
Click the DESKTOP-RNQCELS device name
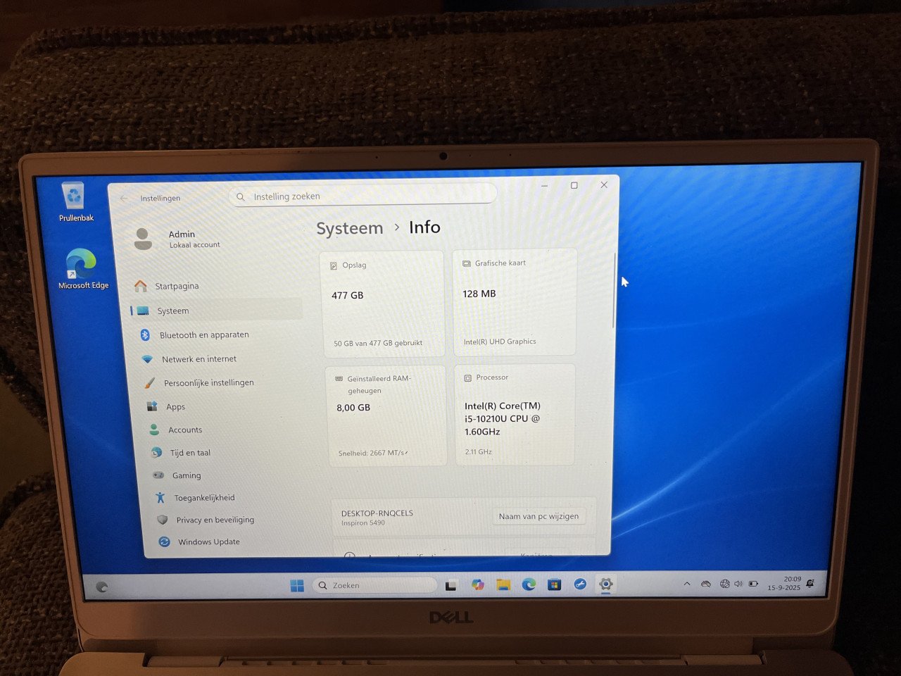[377, 513]
